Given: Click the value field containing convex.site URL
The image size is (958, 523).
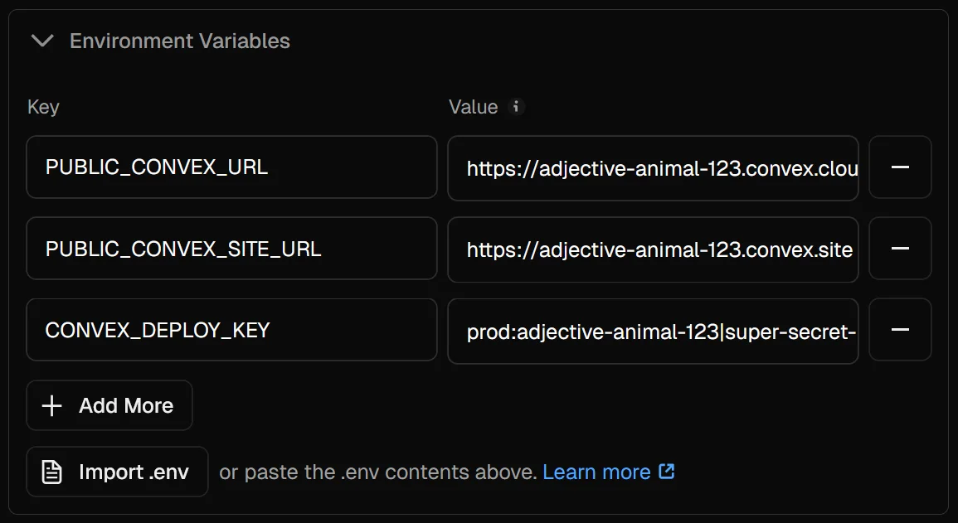Looking at the screenshot, I should tap(653, 249).
